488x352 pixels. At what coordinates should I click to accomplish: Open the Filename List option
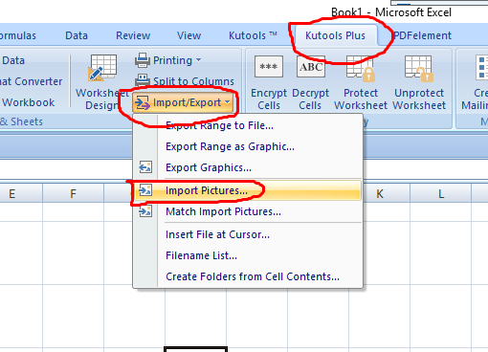248,255
